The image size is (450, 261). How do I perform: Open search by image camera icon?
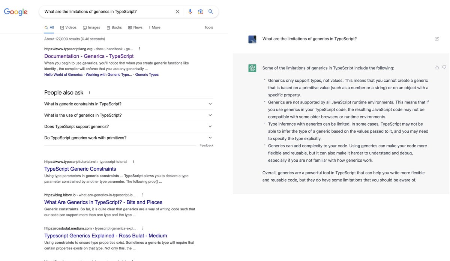201,12
